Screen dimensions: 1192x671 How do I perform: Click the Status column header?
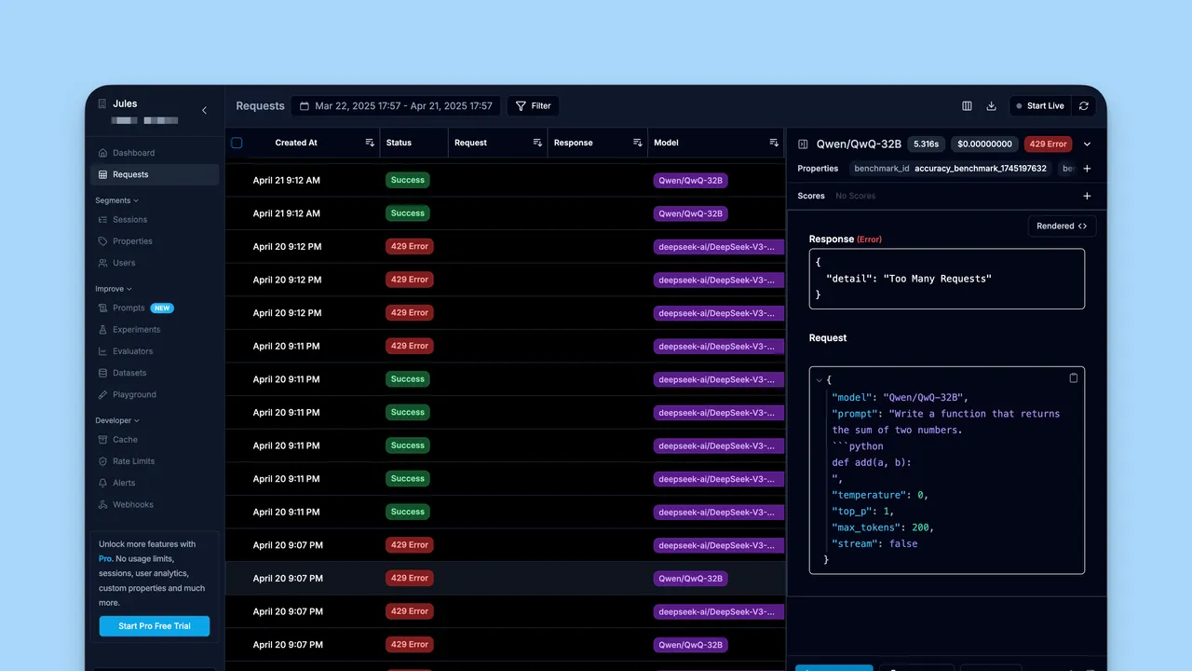(x=399, y=143)
